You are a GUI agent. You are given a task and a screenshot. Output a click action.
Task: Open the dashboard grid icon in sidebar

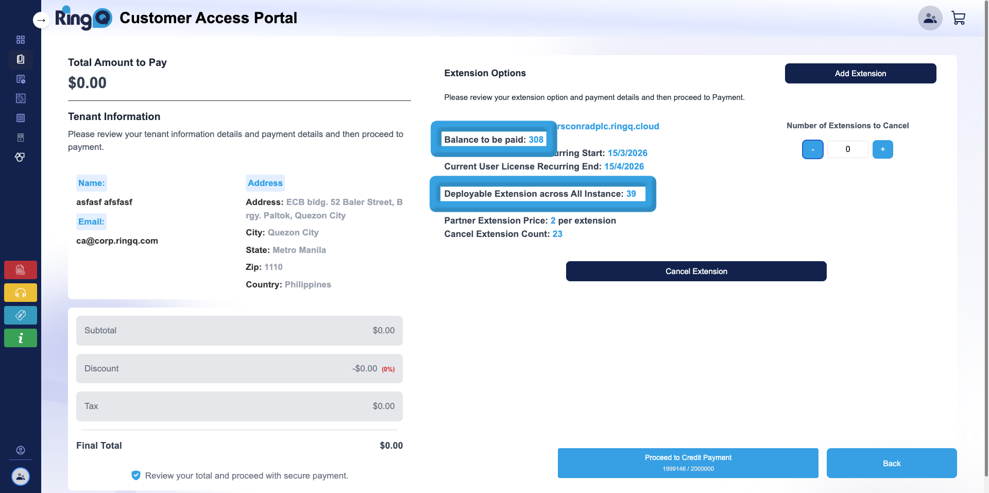click(21, 40)
